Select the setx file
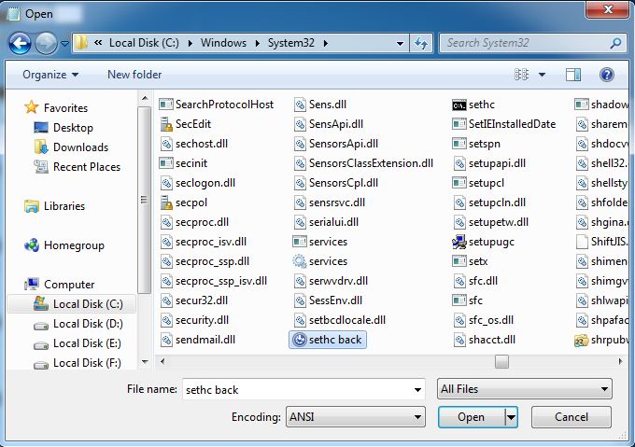This screenshot has height=447, width=635. tap(470, 261)
